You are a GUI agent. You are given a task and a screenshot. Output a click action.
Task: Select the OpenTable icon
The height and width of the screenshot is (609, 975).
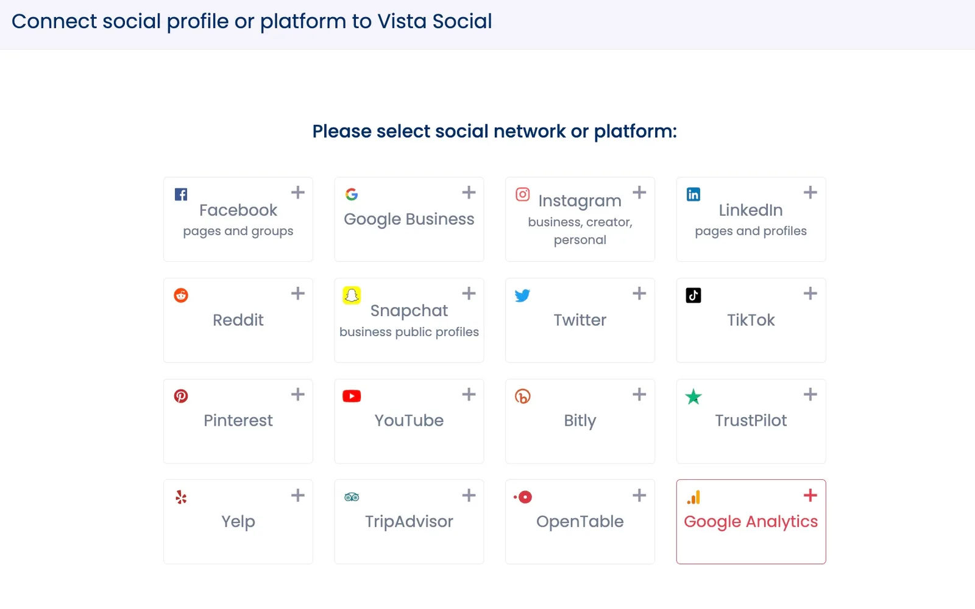[522, 496]
